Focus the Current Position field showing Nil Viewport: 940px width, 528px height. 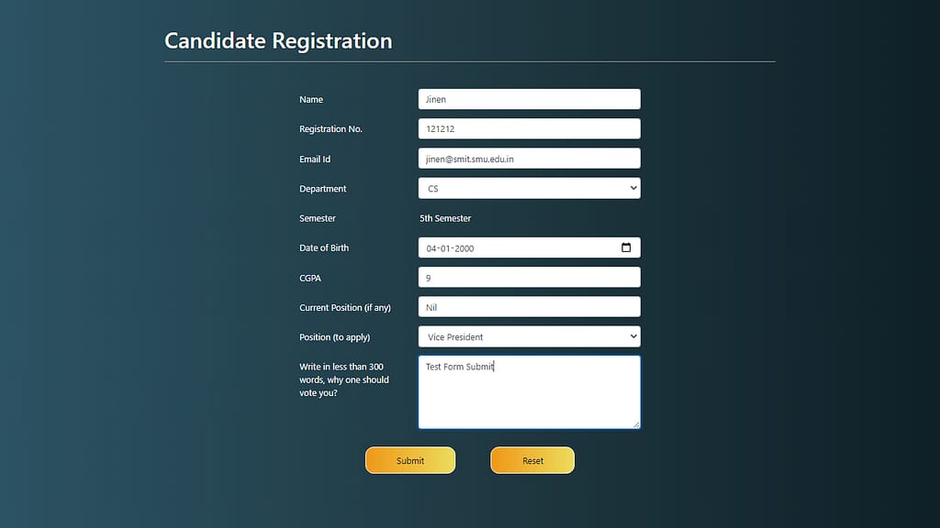tap(529, 307)
